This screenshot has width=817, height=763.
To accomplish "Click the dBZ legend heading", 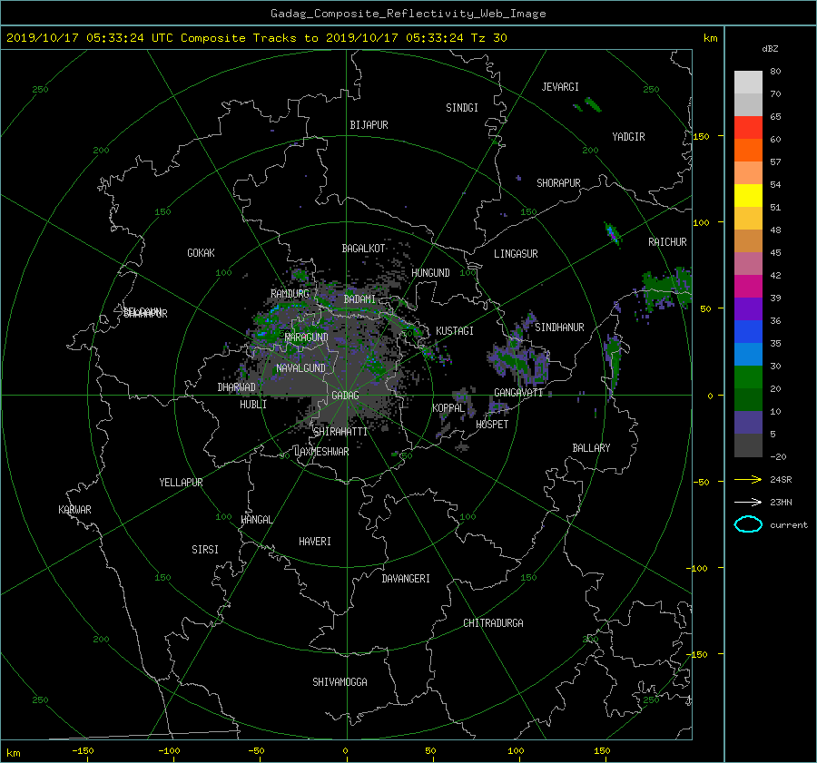I will click(770, 49).
